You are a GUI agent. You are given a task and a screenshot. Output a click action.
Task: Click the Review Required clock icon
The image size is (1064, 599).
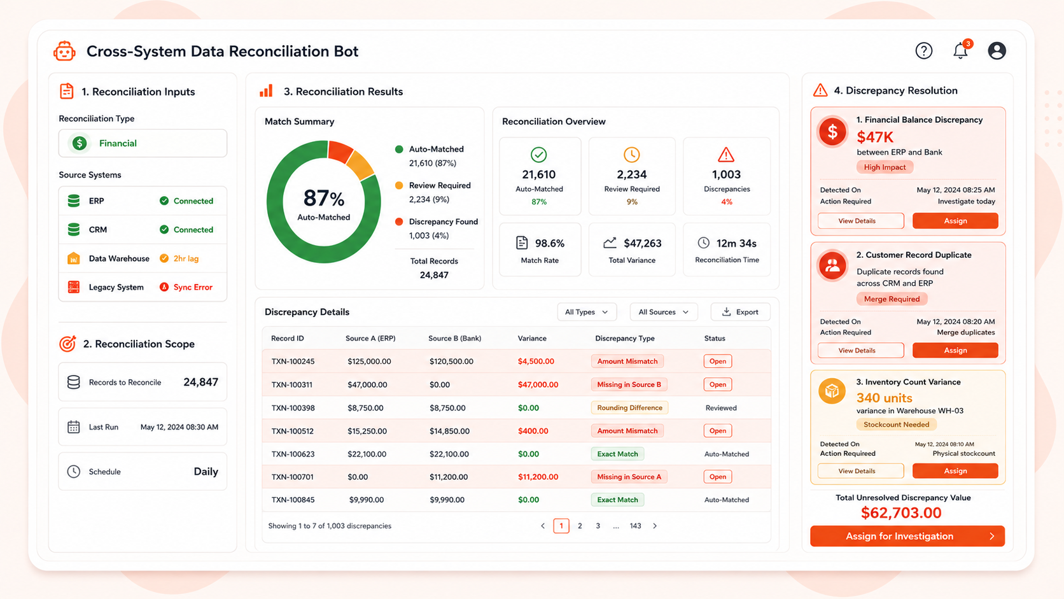[x=631, y=155]
